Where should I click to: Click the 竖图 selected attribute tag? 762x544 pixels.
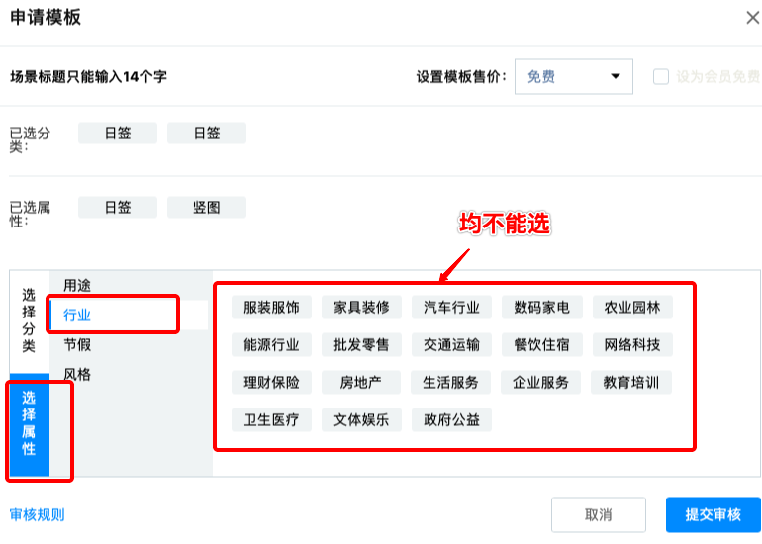point(206,207)
